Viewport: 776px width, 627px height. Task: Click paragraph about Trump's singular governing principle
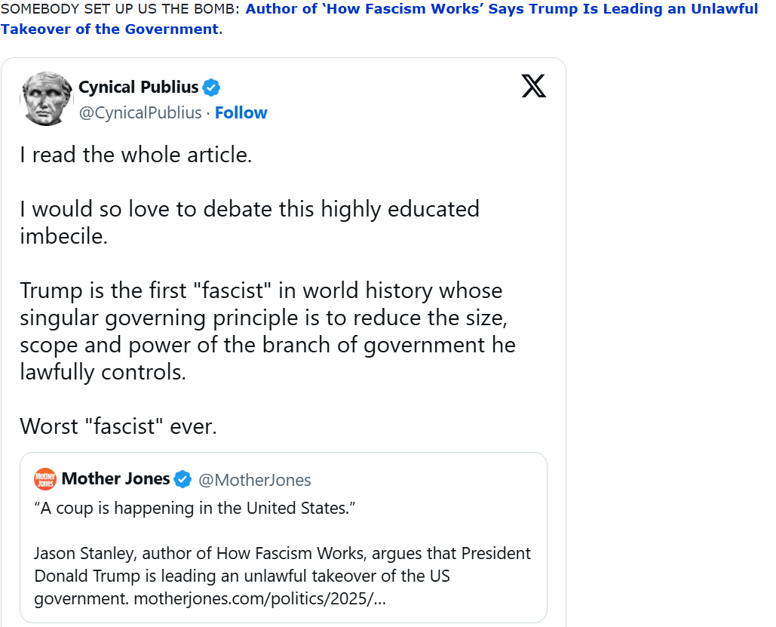[x=267, y=331]
